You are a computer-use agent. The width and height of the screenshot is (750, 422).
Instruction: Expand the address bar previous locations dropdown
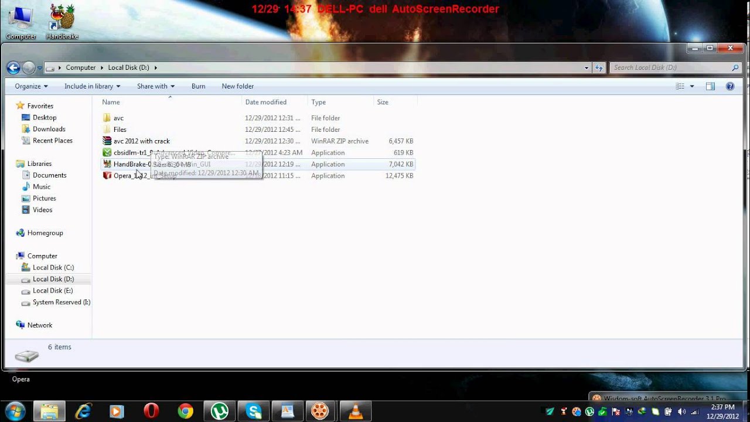coord(587,67)
